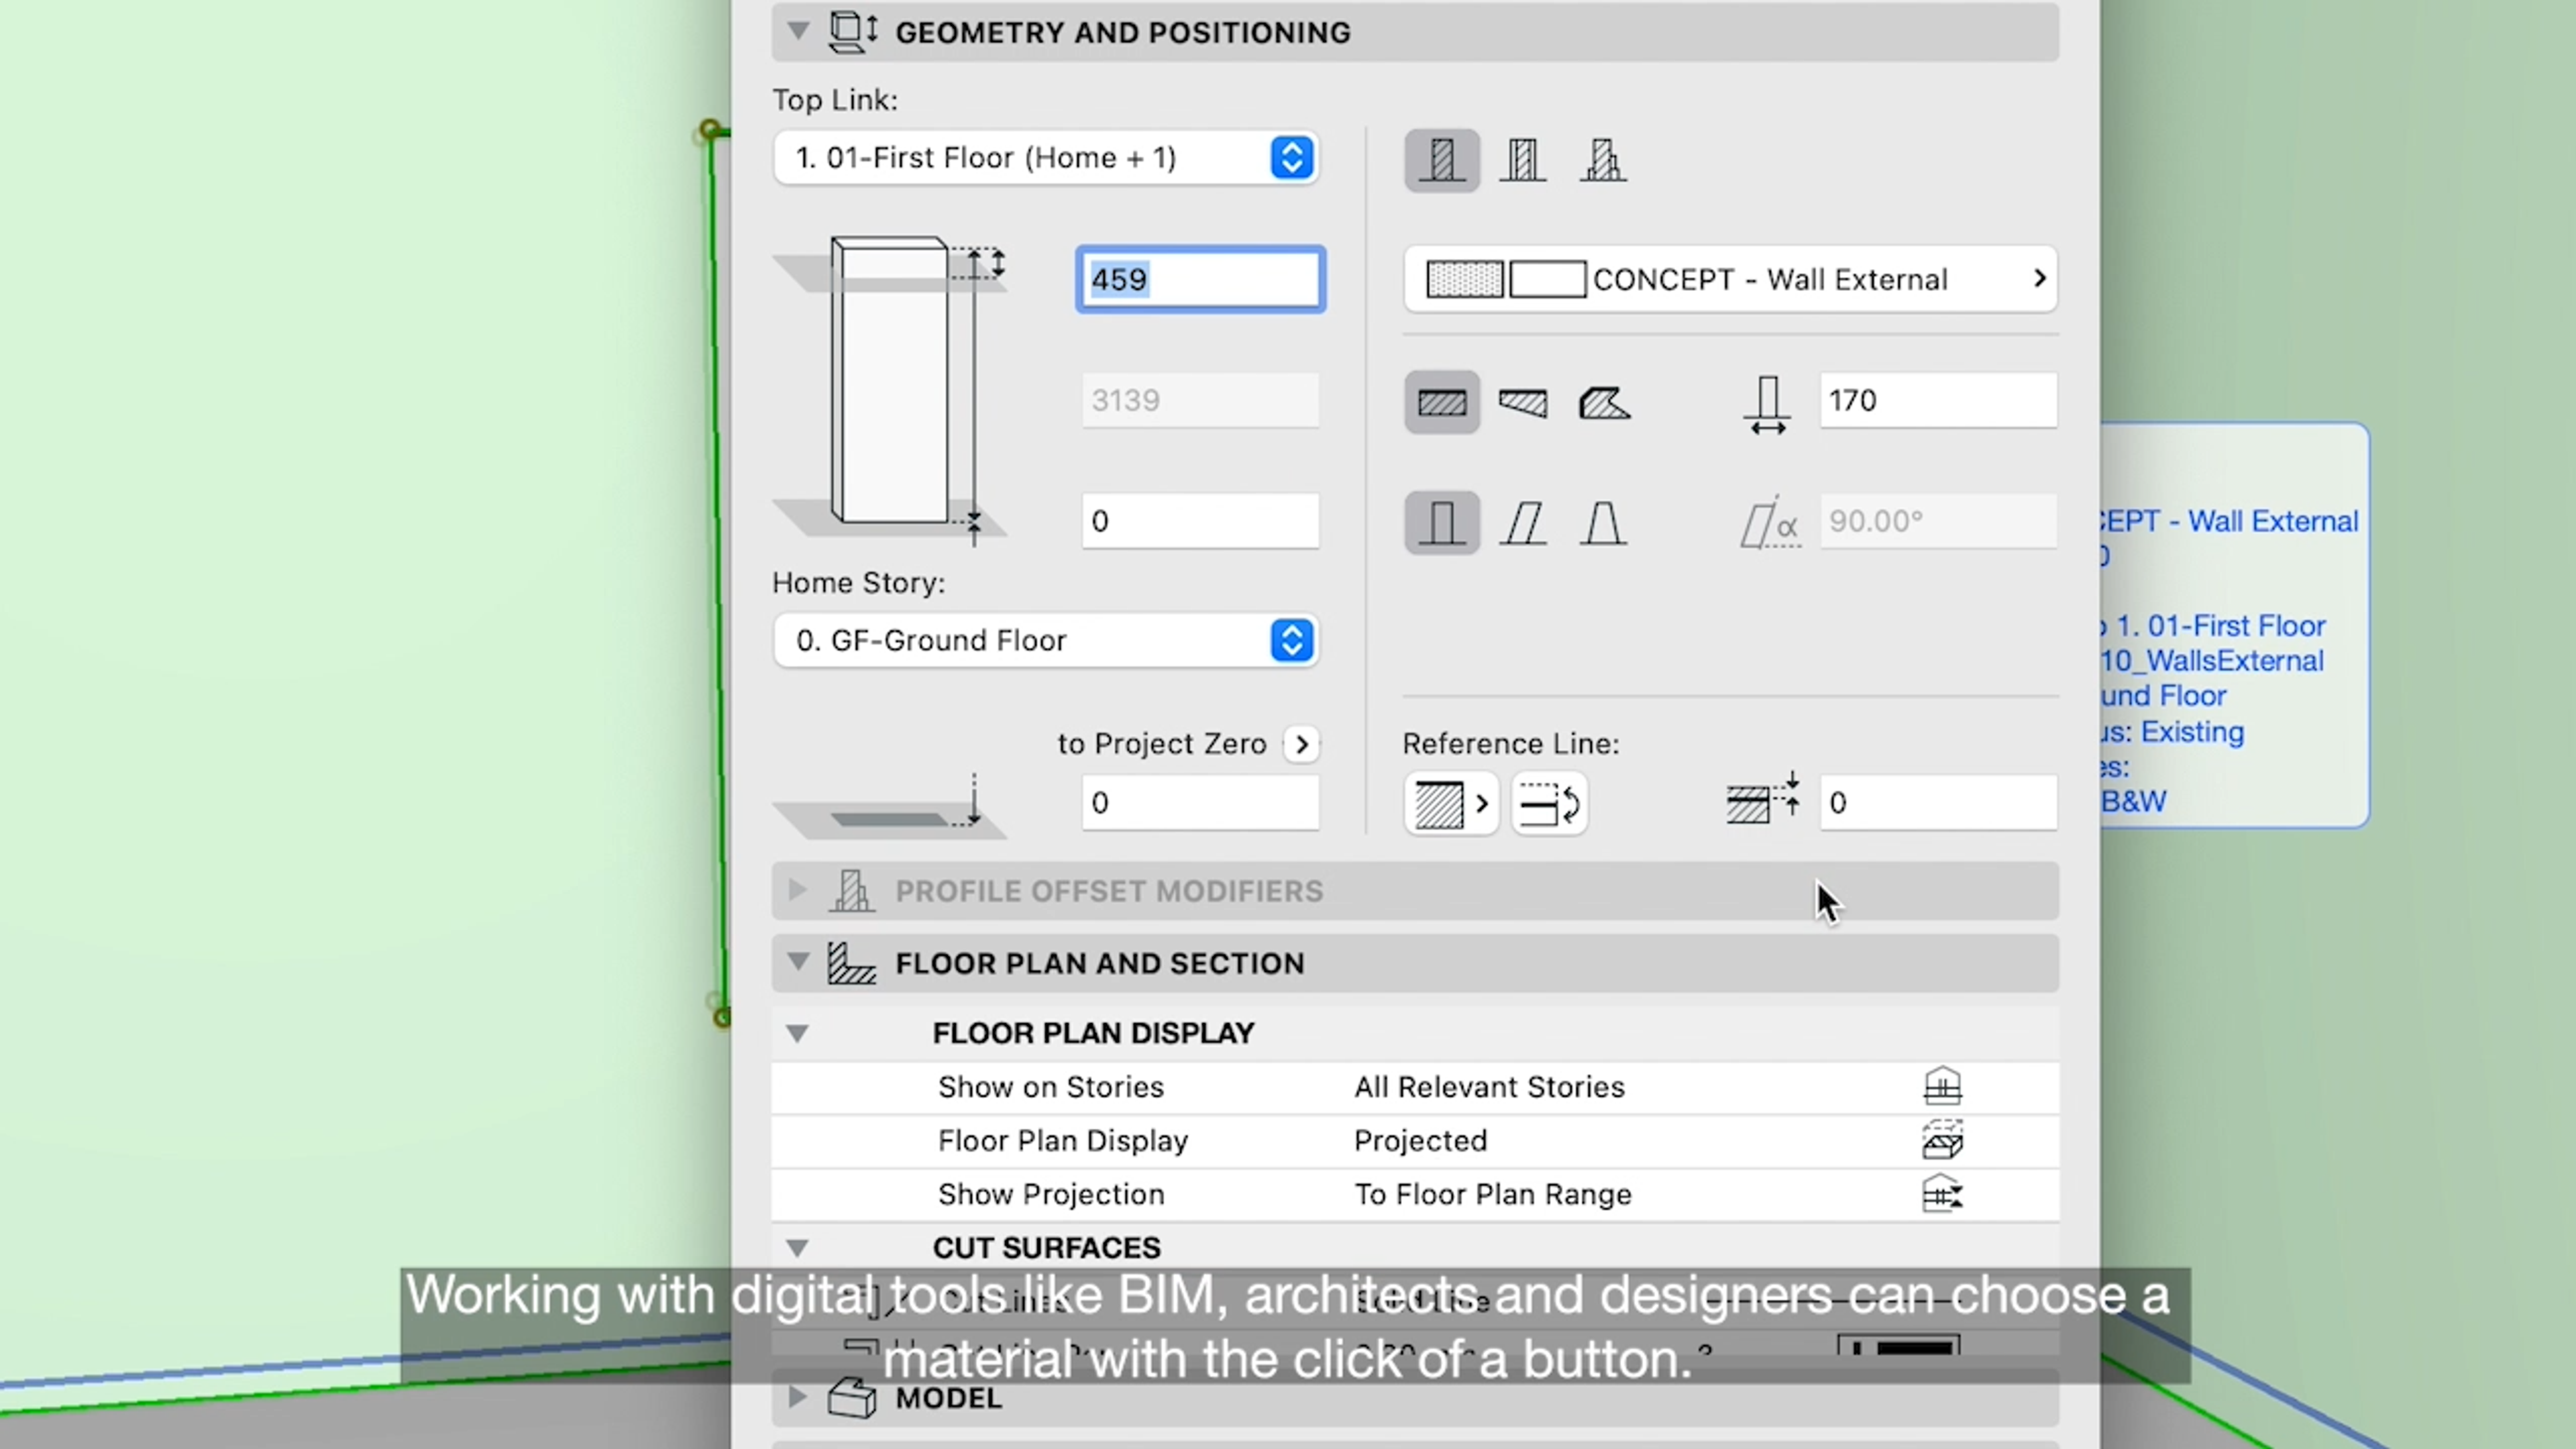This screenshot has width=2576, height=1449.
Task: Click the vertical wall alignment icon
Action: [1442, 520]
